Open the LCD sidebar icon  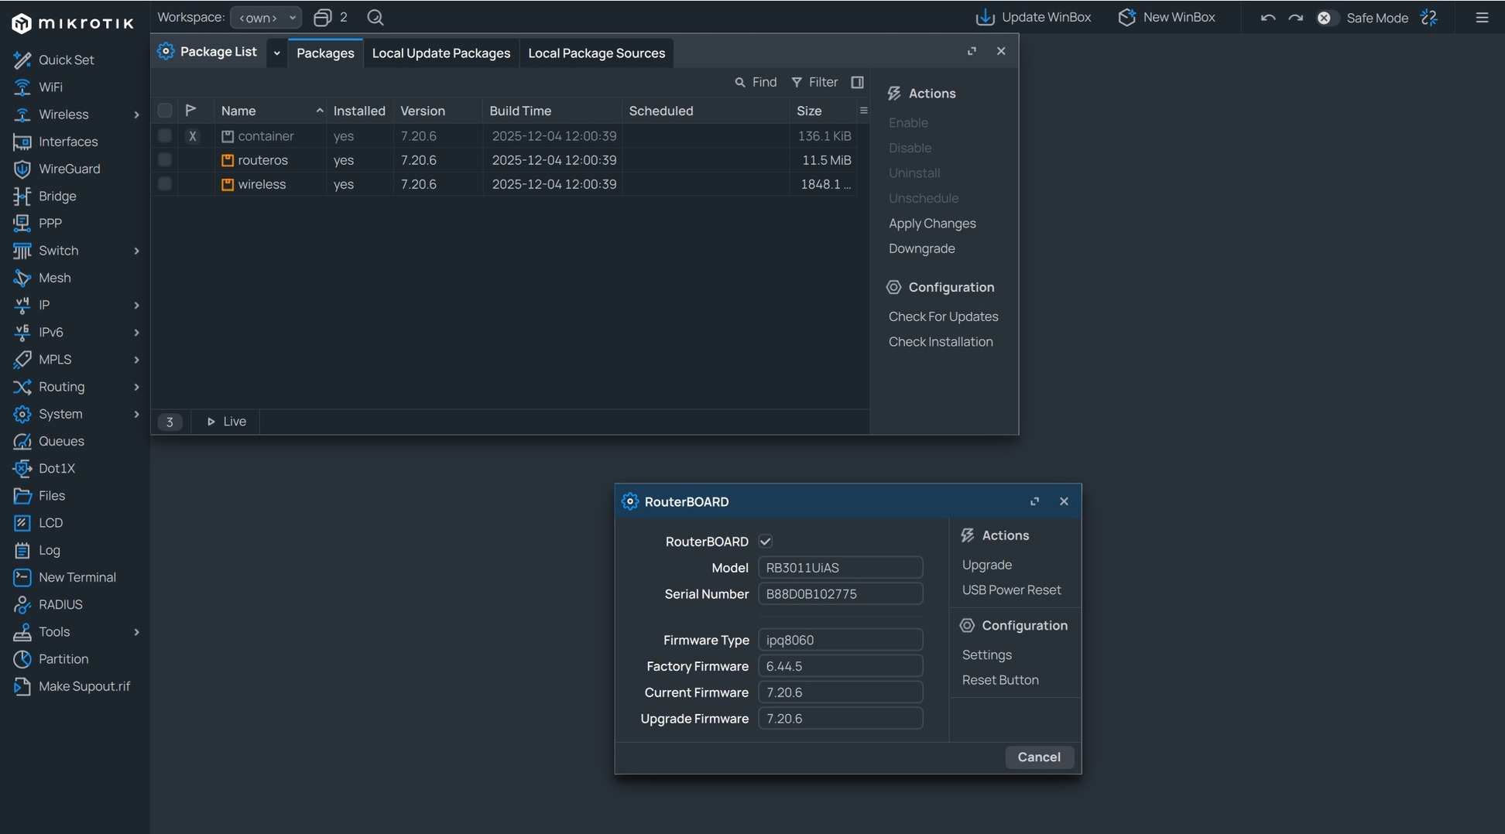tap(22, 523)
